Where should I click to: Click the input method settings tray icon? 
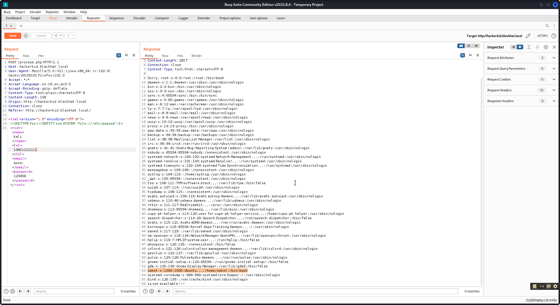coord(555,286)
